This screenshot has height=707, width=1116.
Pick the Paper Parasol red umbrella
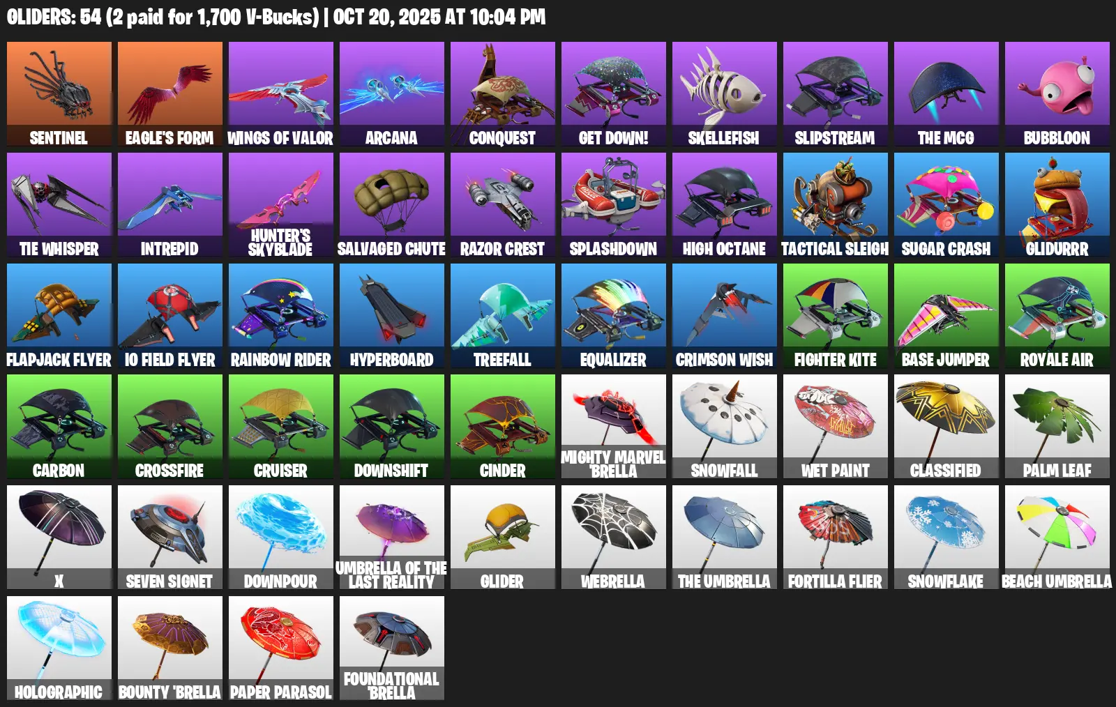tap(281, 648)
